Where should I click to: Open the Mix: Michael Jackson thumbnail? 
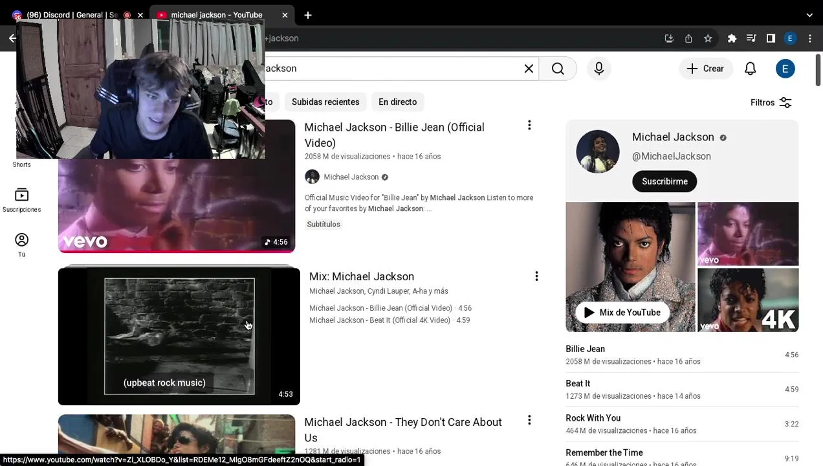pos(179,335)
